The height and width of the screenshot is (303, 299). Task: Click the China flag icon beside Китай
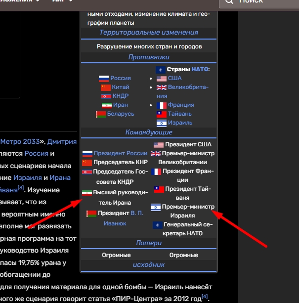pyautogui.click(x=106, y=87)
